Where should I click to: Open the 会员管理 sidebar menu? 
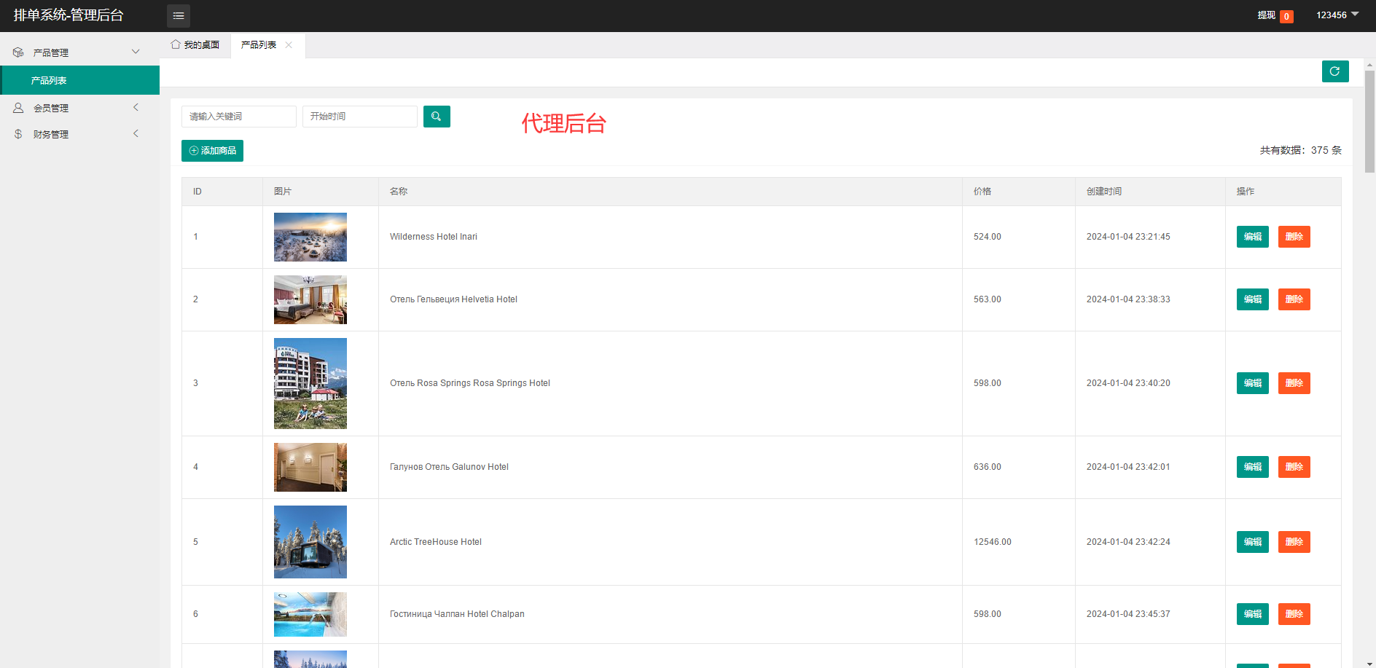[x=79, y=108]
